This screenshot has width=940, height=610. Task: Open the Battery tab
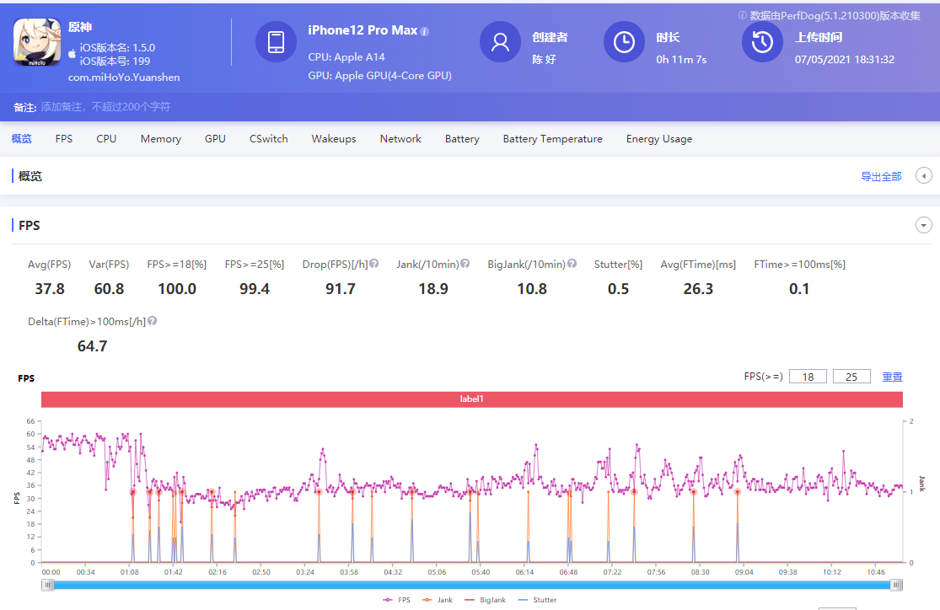click(462, 138)
